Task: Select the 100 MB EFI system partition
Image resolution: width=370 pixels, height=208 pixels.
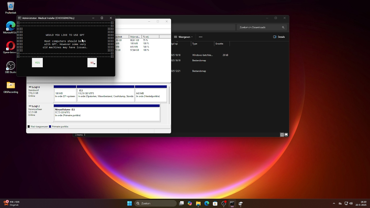Action: coord(65,94)
